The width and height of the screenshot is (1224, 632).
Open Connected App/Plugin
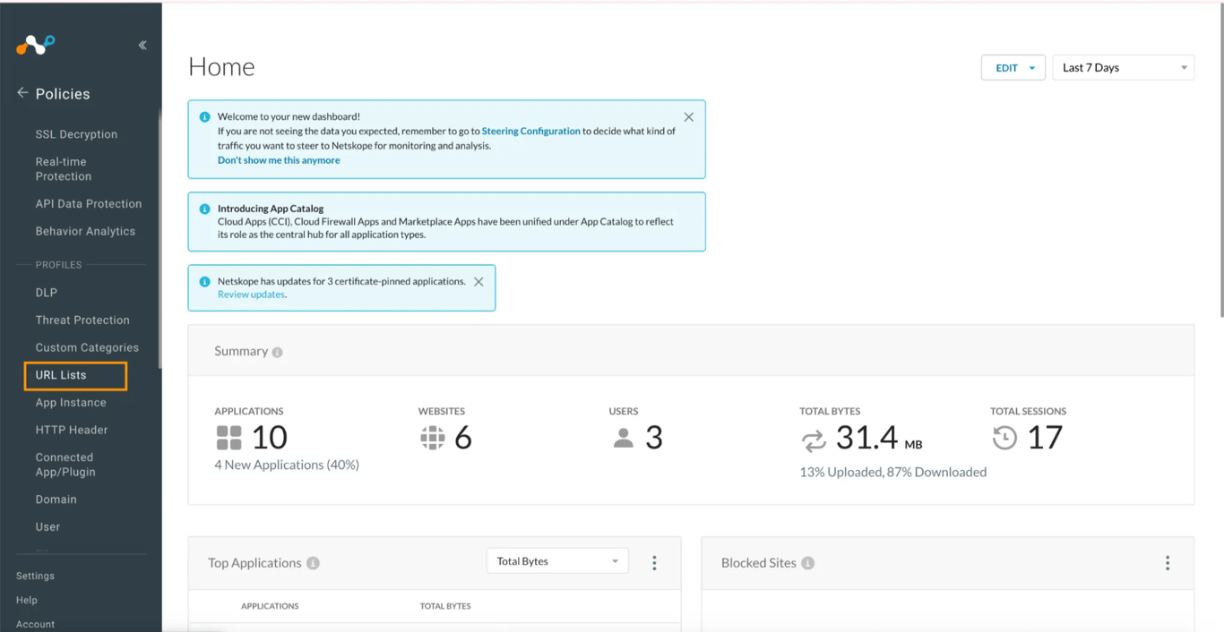(65, 465)
